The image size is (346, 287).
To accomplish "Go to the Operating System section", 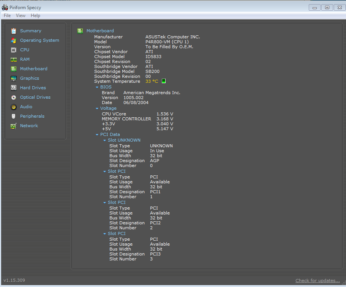I will click(39, 40).
